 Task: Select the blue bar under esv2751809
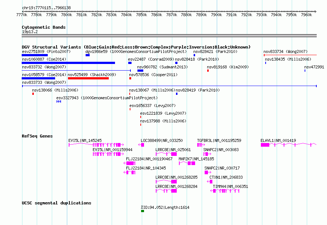pyautogui.click(x=35, y=55)
